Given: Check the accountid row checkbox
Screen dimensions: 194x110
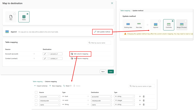Looking at the screenshot, I should tap(36, 96).
